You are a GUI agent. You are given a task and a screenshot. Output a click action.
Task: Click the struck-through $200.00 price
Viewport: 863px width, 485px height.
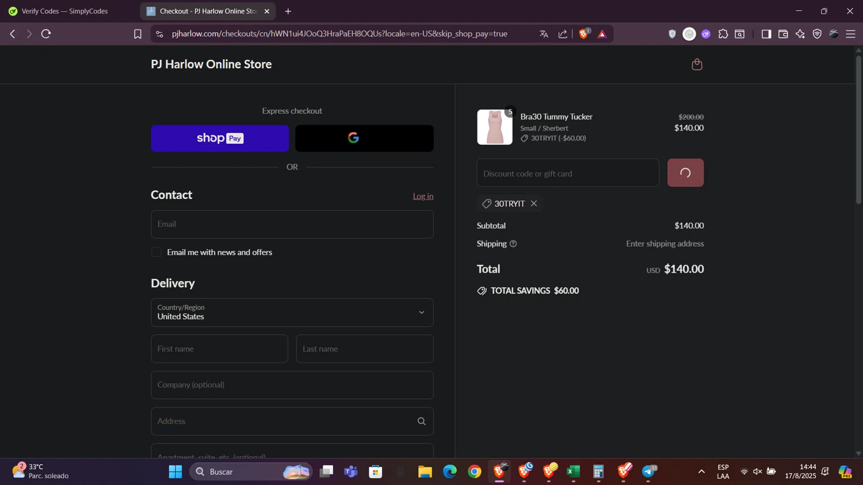click(x=691, y=117)
